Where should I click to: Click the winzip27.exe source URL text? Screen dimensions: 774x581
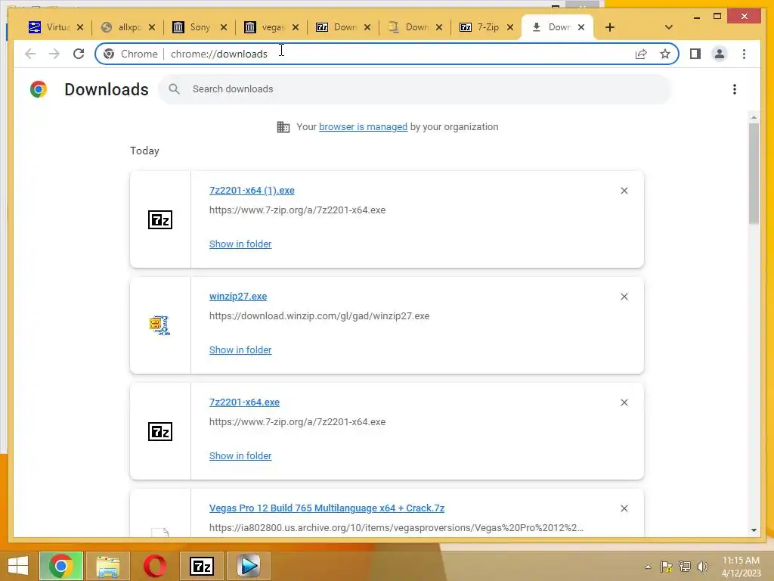point(320,316)
